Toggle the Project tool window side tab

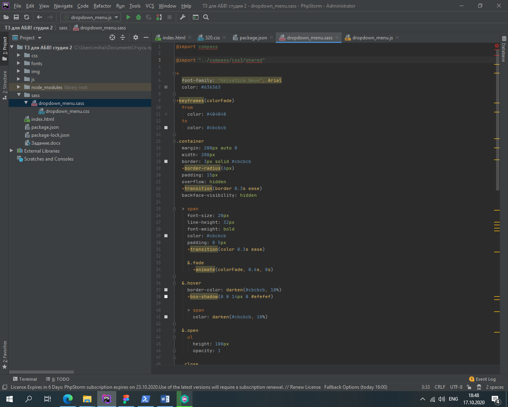tap(4, 48)
